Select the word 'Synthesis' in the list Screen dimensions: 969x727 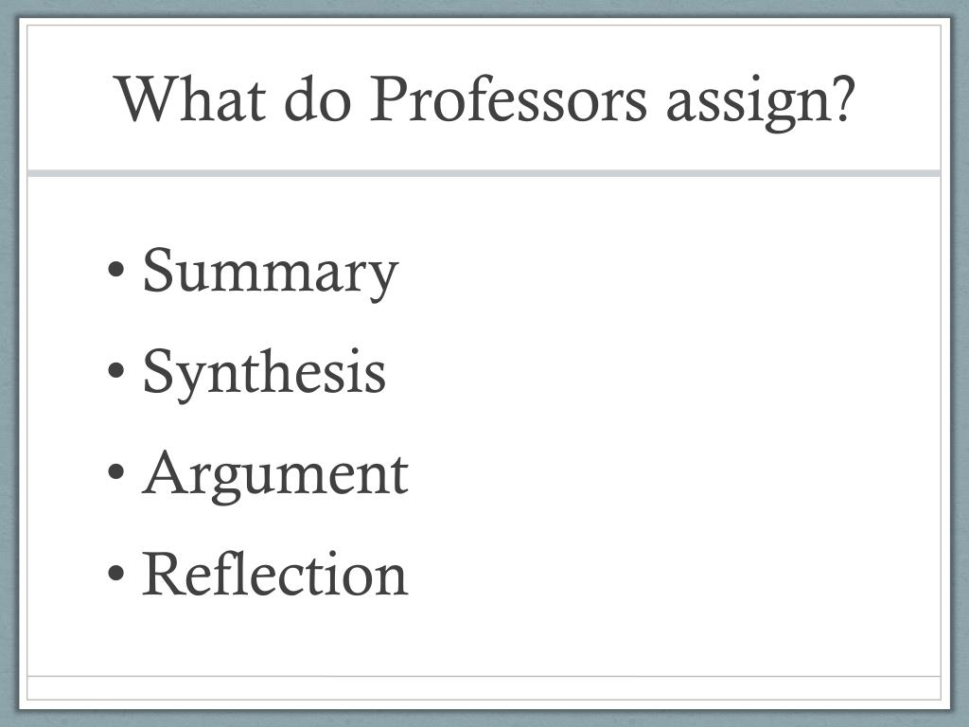pos(265,373)
